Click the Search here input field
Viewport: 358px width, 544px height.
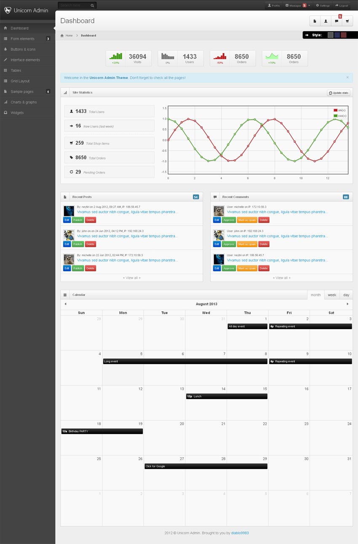pyautogui.click(x=74, y=5)
